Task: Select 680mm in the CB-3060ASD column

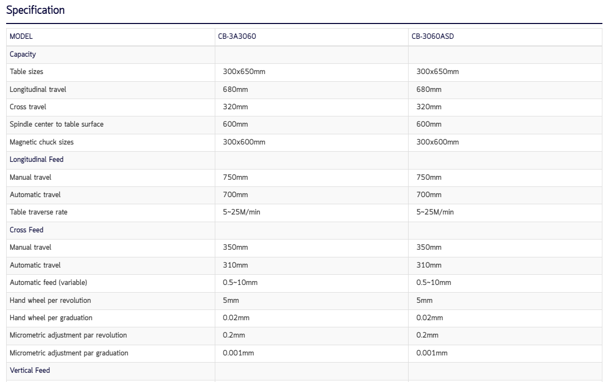Action: [429, 89]
